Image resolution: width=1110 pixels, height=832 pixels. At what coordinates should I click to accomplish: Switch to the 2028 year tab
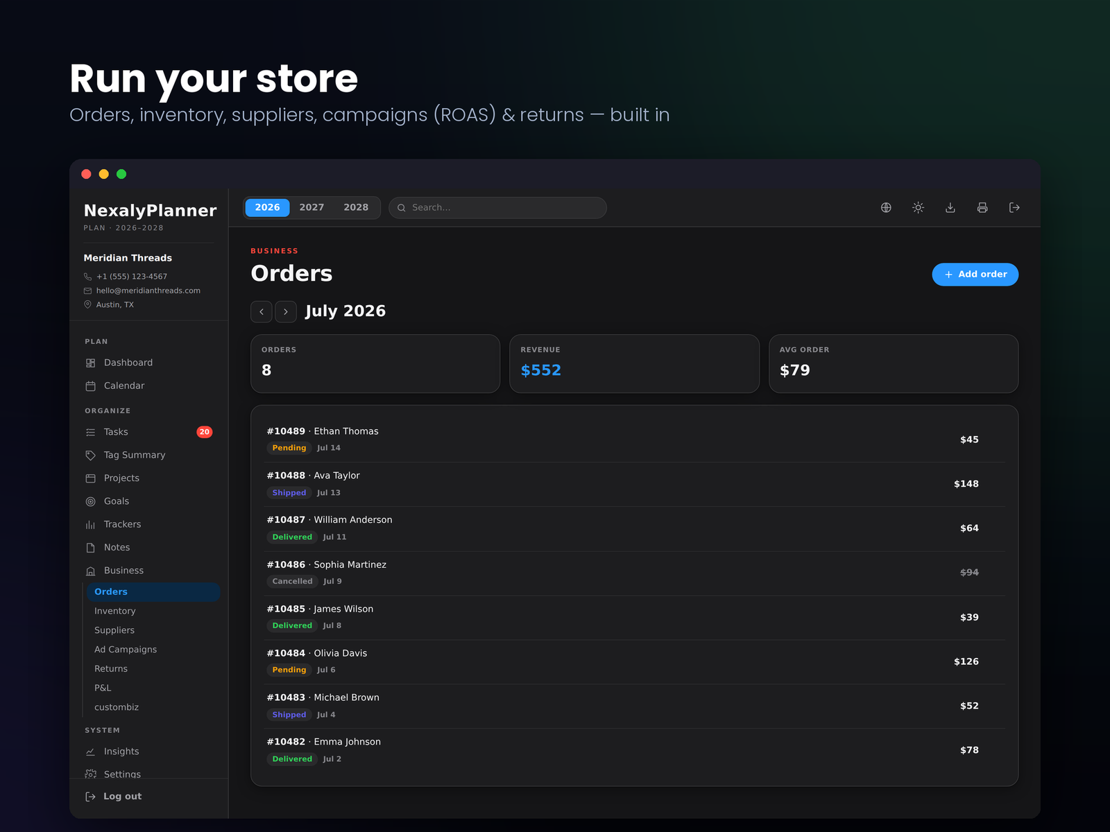[x=356, y=207]
